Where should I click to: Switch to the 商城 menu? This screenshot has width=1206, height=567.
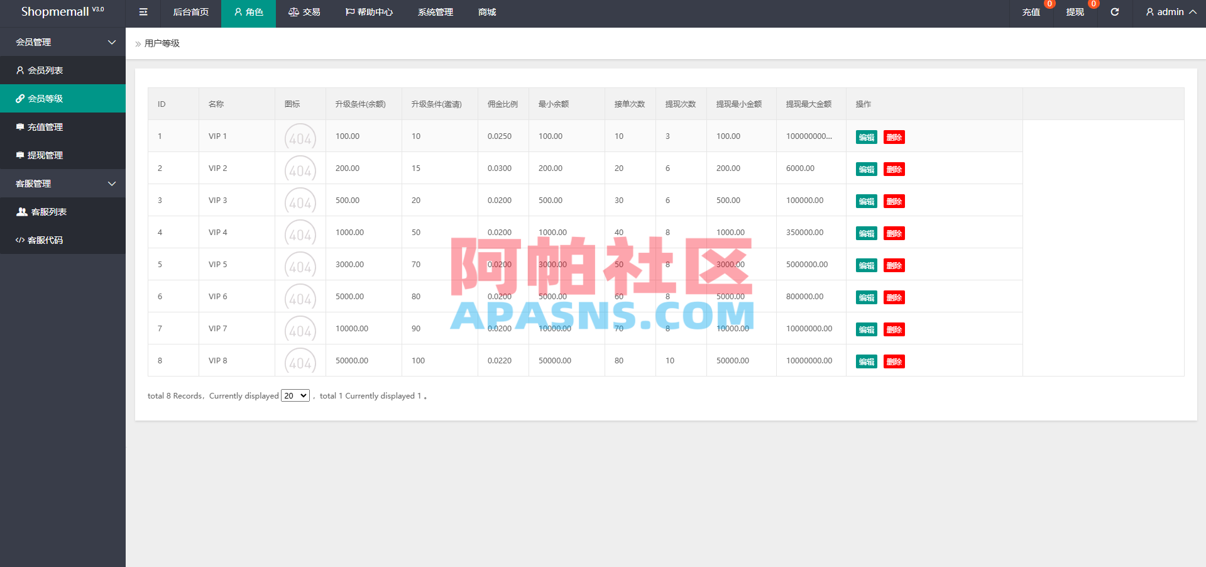pos(486,11)
